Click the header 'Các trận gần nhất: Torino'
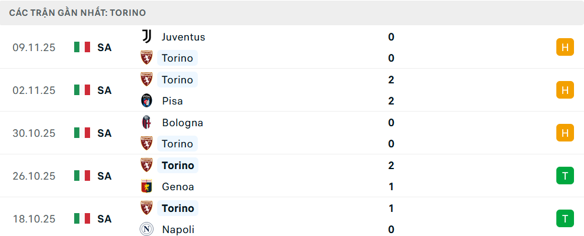The width and height of the screenshot is (584, 236). [x=78, y=12]
